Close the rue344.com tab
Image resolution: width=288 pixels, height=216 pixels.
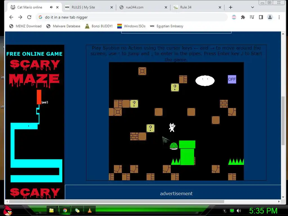coord(166,7)
